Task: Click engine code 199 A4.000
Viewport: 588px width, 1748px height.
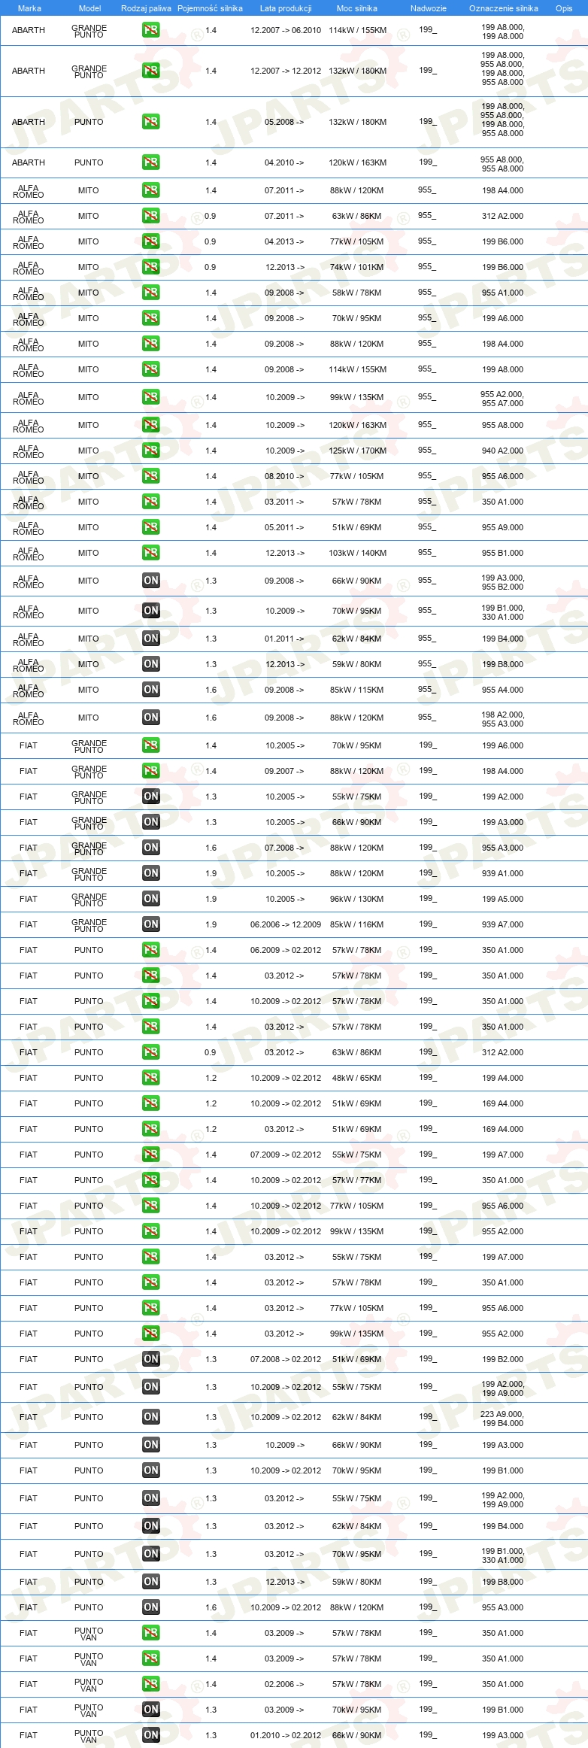Action: (x=502, y=1078)
